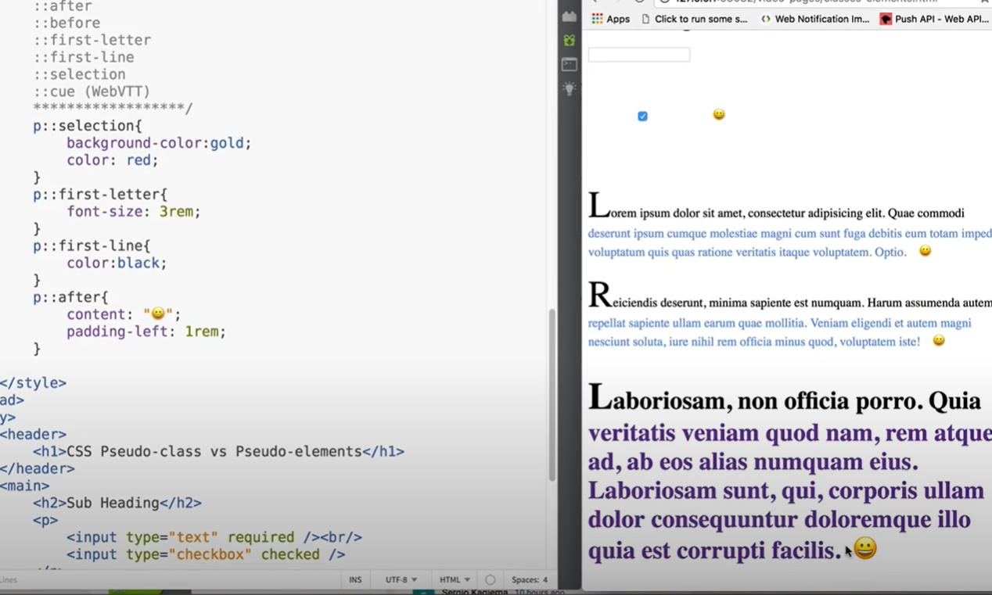The image size is (992, 595).
Task: Click the large emoji after 'corrupti facilis.'
Action: click(864, 549)
